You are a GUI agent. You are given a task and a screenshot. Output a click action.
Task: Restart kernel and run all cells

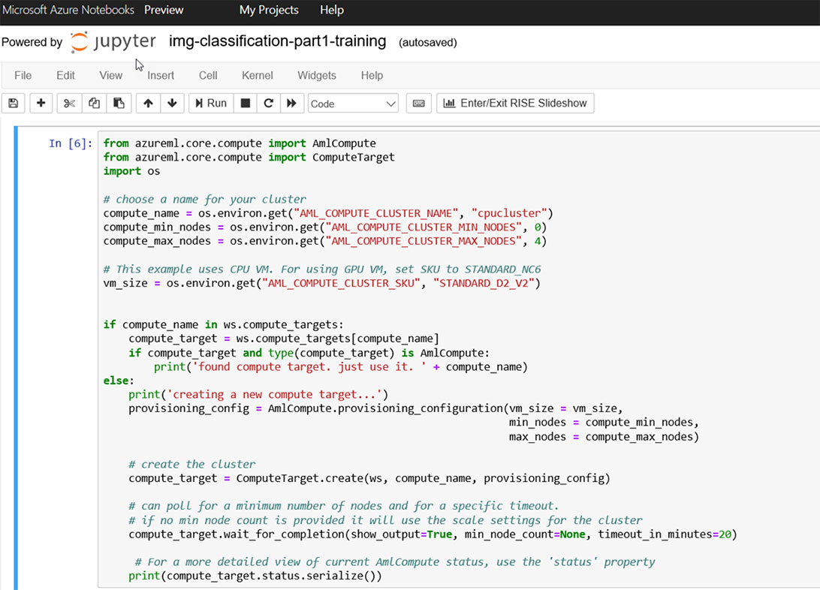(x=291, y=103)
